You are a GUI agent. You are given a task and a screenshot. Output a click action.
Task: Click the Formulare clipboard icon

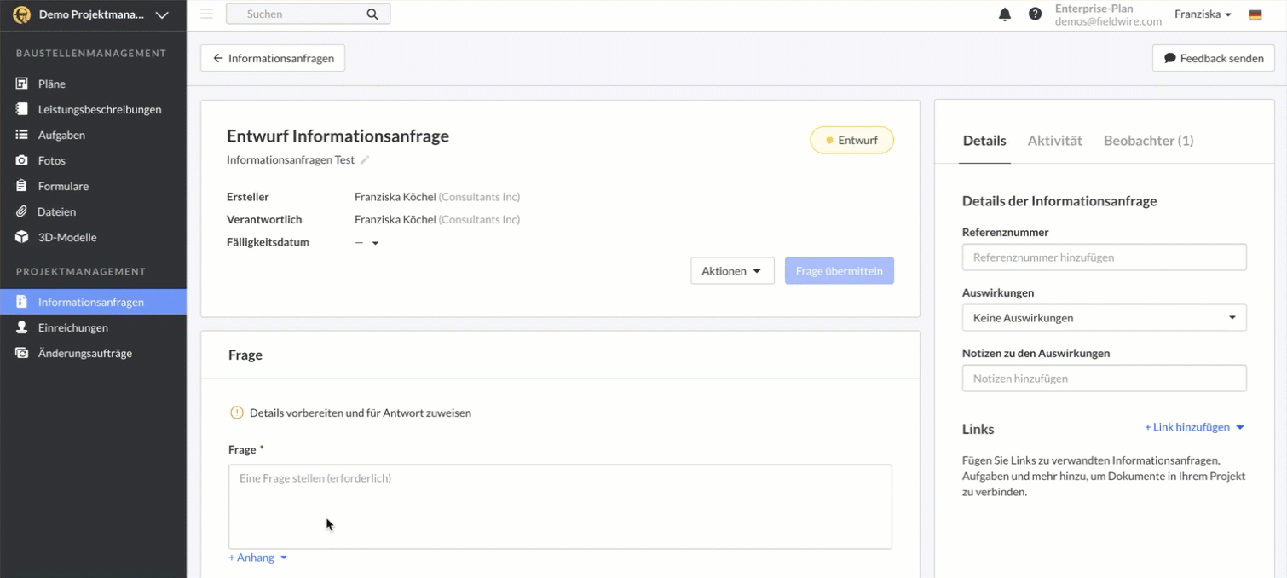[x=22, y=186]
